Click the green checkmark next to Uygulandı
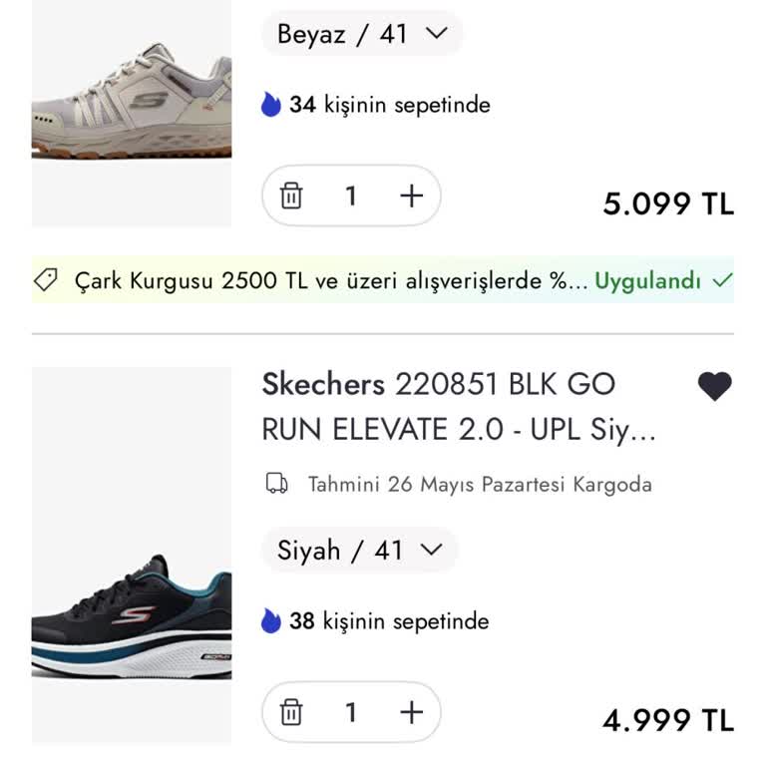This screenshot has width=766, height=766. tap(723, 280)
